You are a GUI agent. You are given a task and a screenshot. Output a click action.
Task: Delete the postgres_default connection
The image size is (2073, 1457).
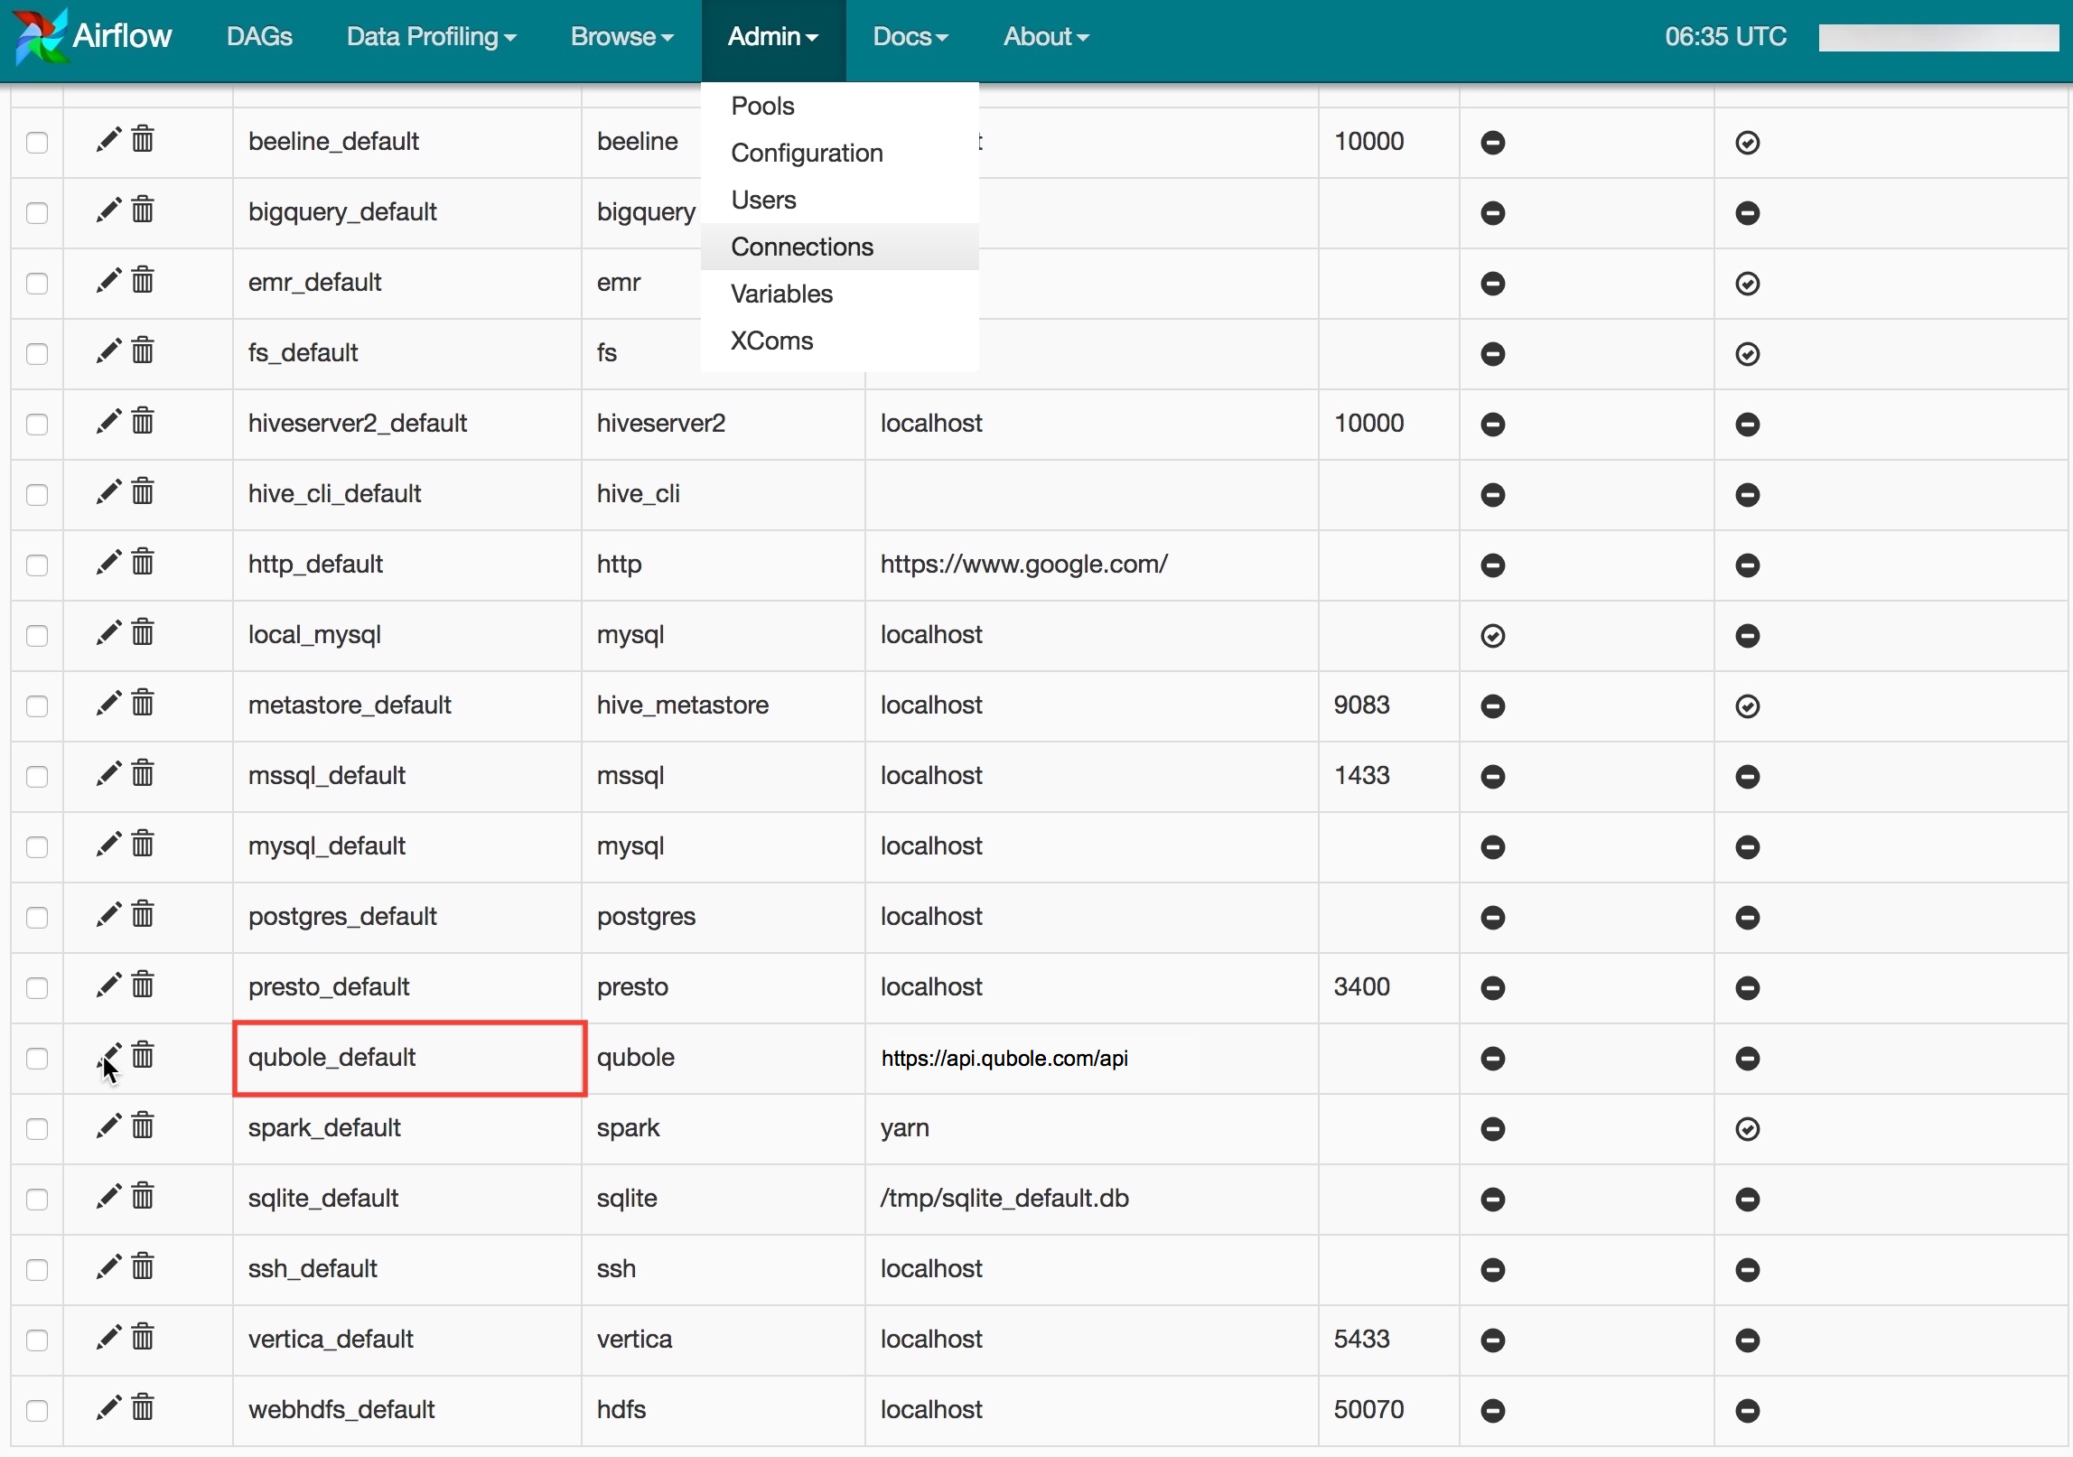143,915
